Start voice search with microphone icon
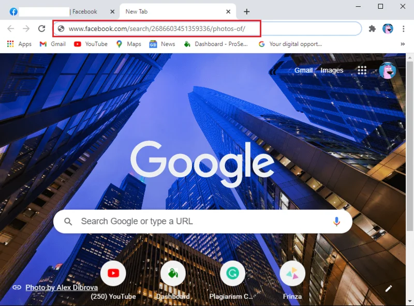Screen dimensions: 414x306 click(336, 221)
